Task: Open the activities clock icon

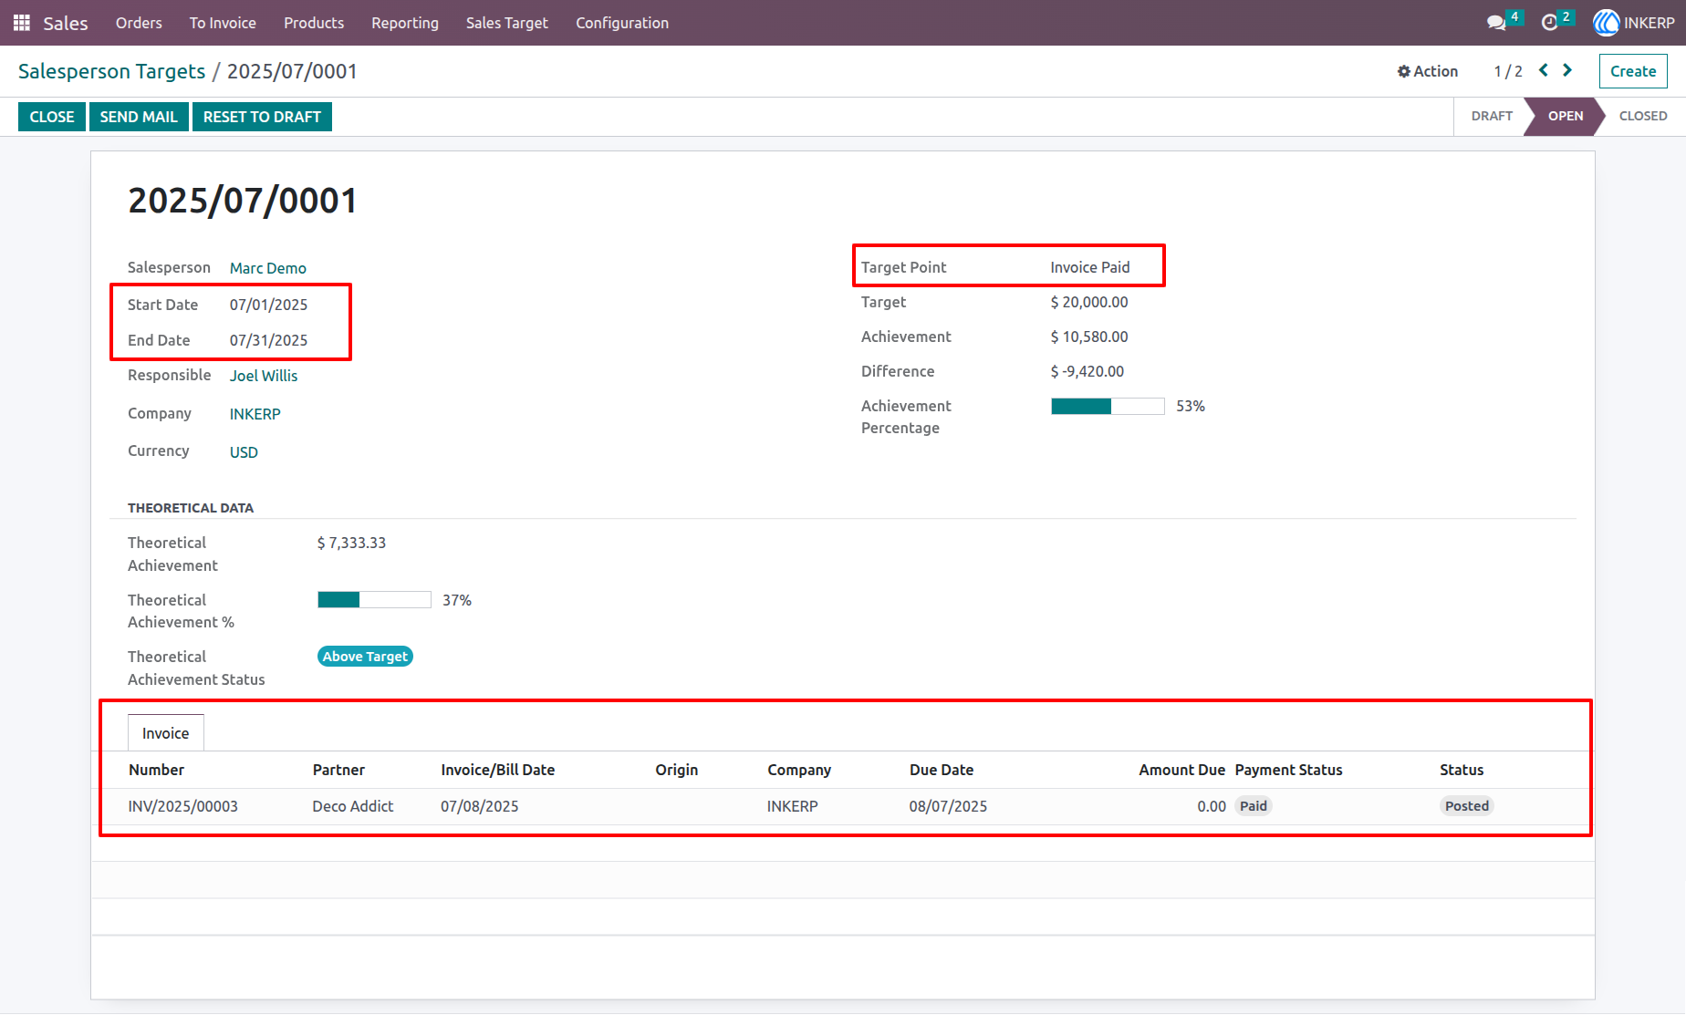Action: click(x=1549, y=23)
